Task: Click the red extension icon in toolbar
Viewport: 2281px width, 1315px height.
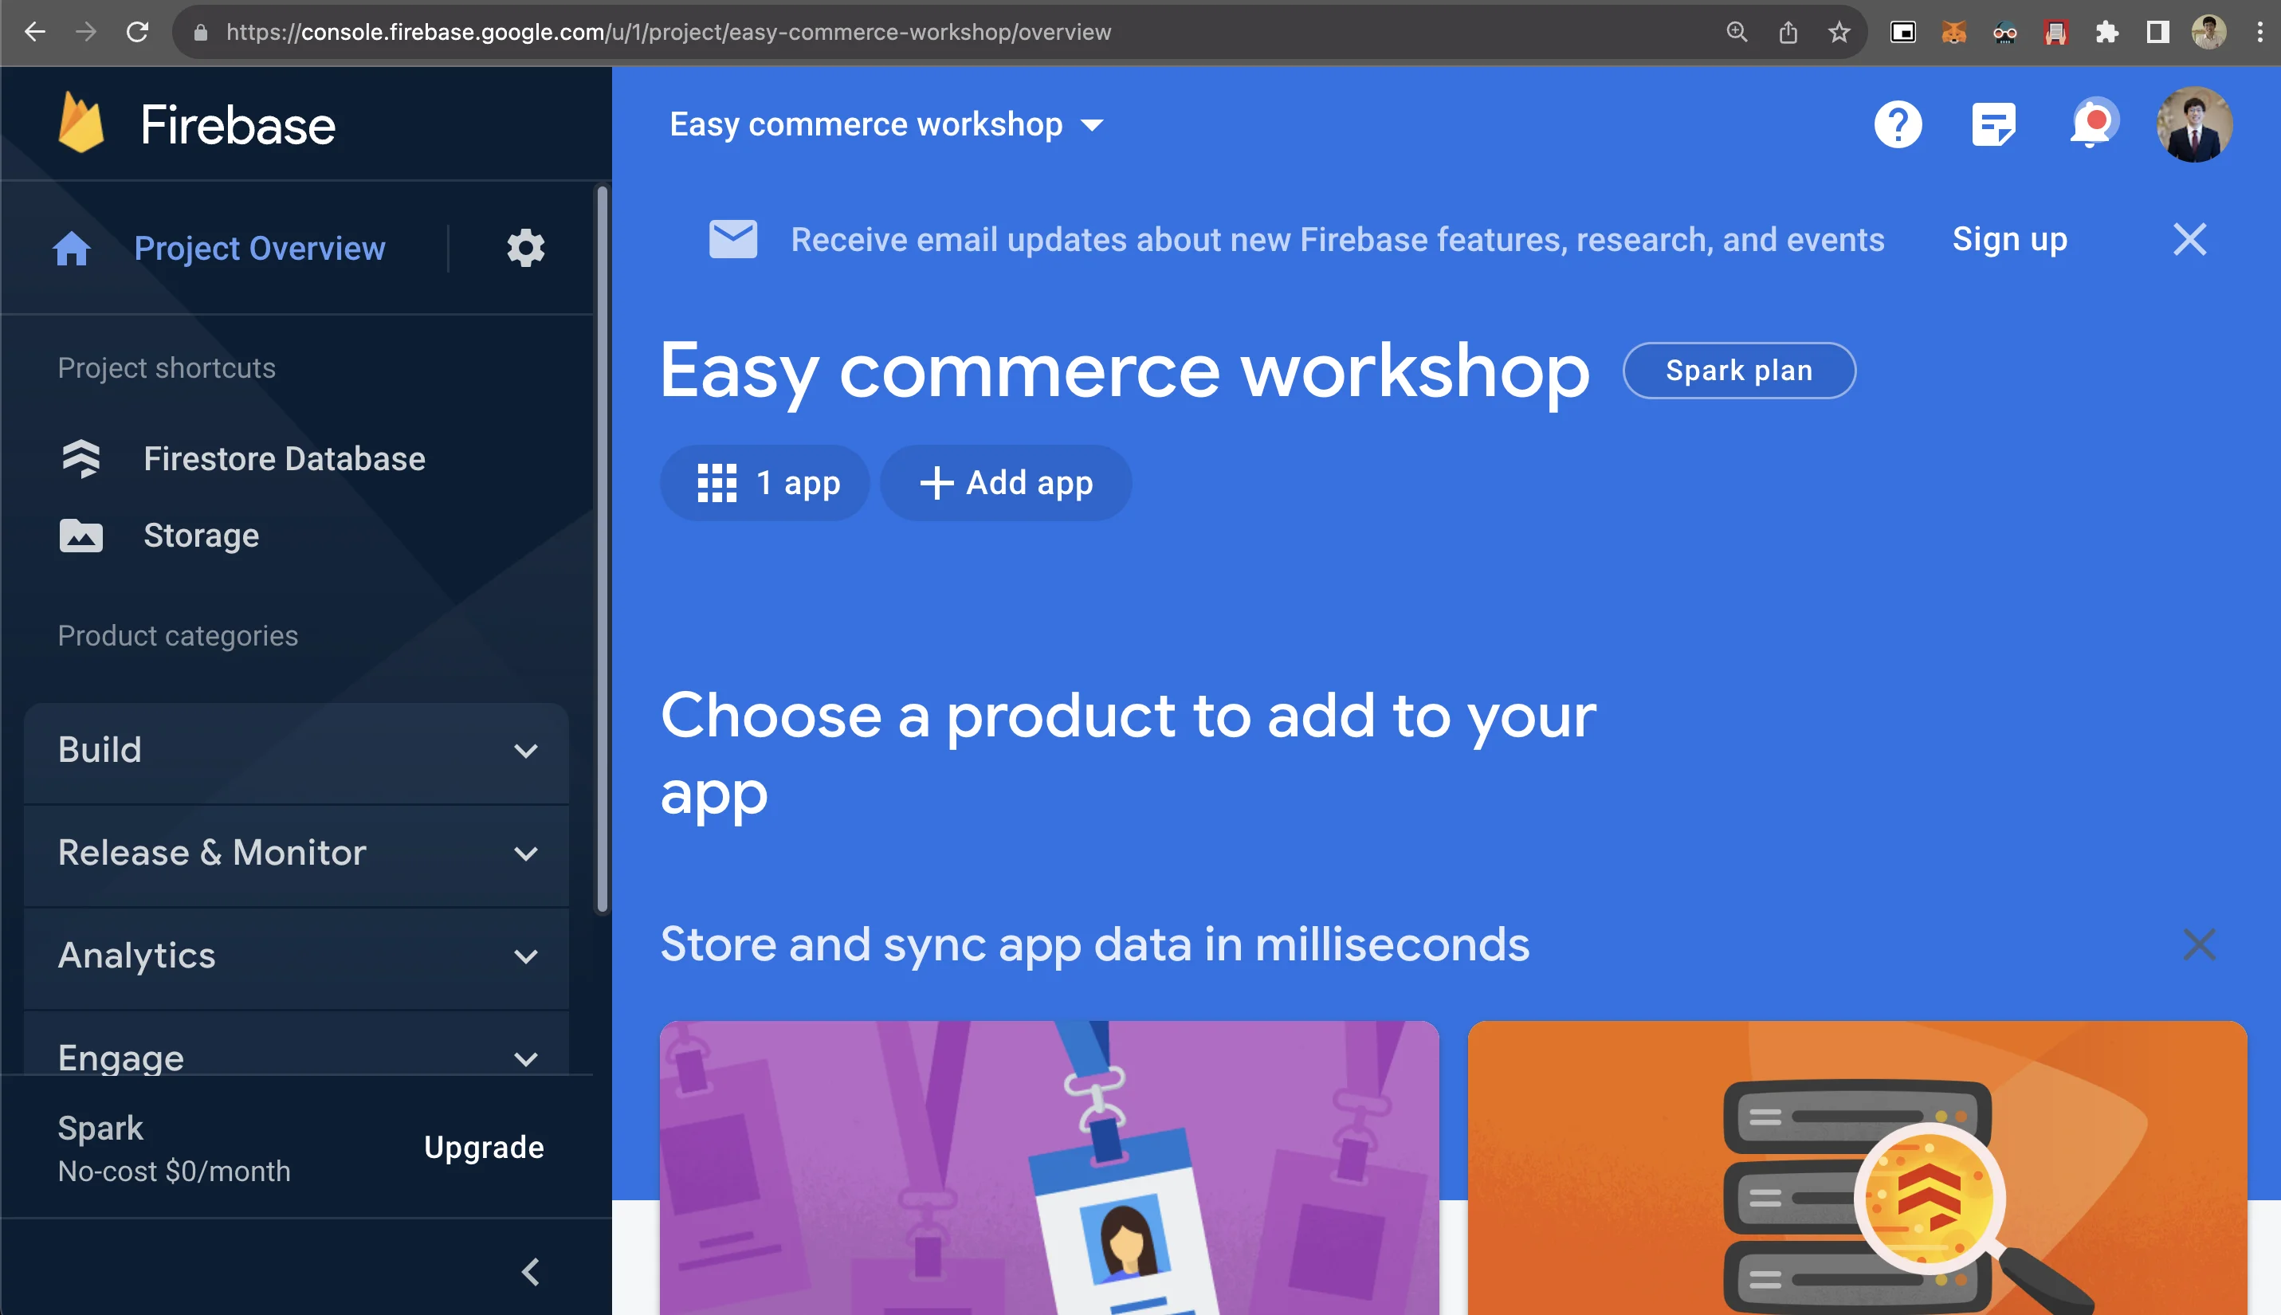Action: coord(2056,33)
